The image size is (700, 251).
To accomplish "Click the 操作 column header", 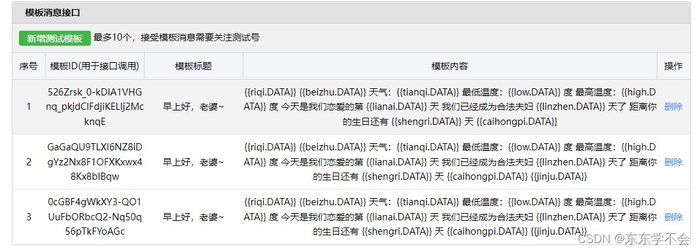I will [673, 67].
